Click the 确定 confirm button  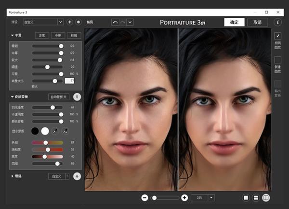click(x=234, y=22)
